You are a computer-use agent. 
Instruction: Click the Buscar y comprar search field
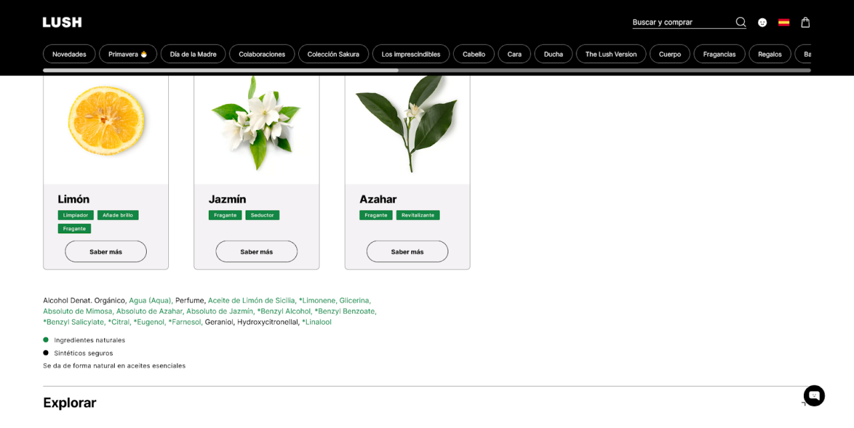[x=681, y=22]
